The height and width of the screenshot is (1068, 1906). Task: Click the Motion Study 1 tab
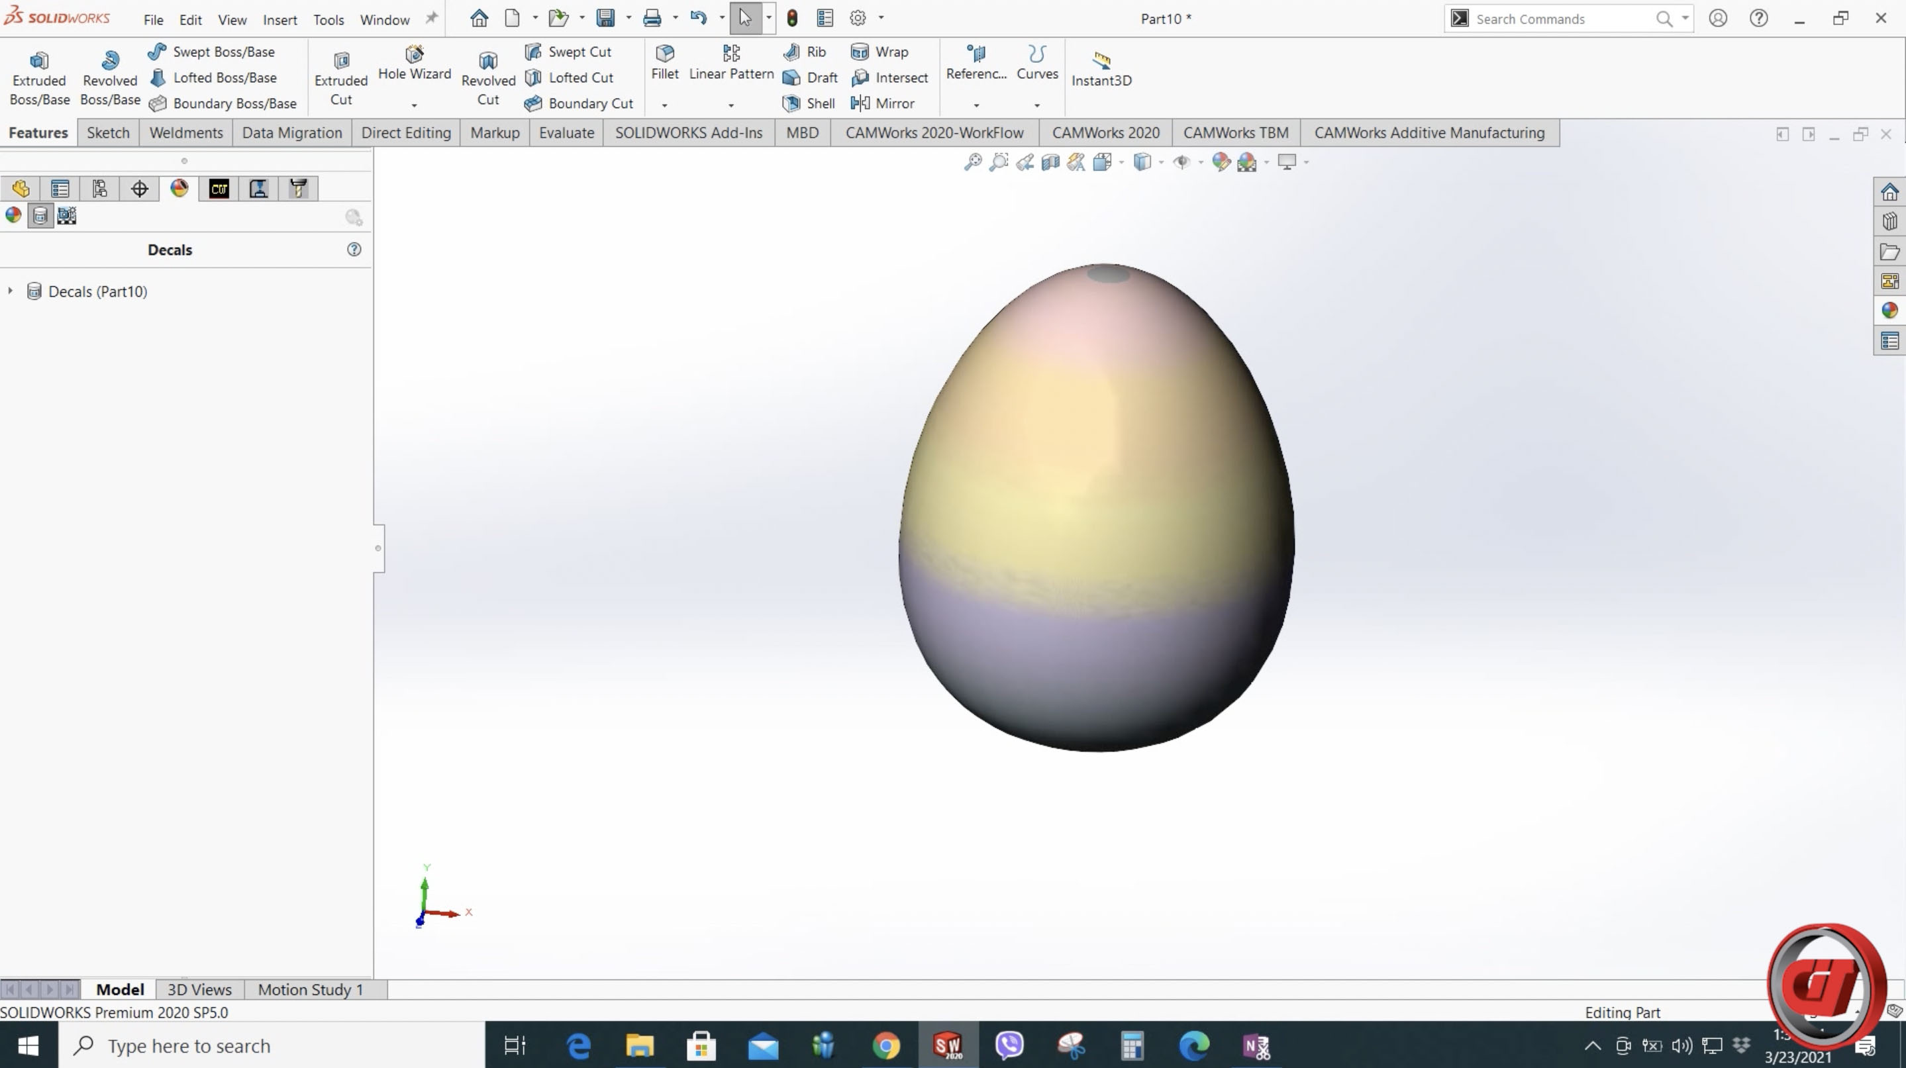(310, 990)
